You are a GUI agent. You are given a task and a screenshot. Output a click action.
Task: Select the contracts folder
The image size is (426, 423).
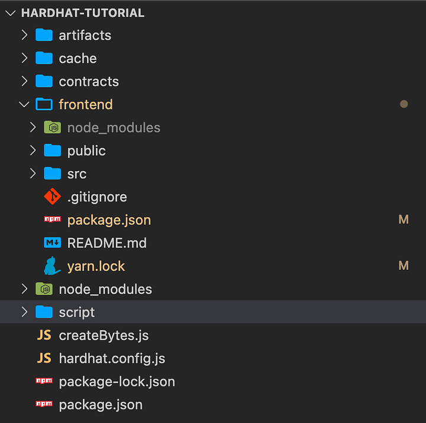coord(89,82)
